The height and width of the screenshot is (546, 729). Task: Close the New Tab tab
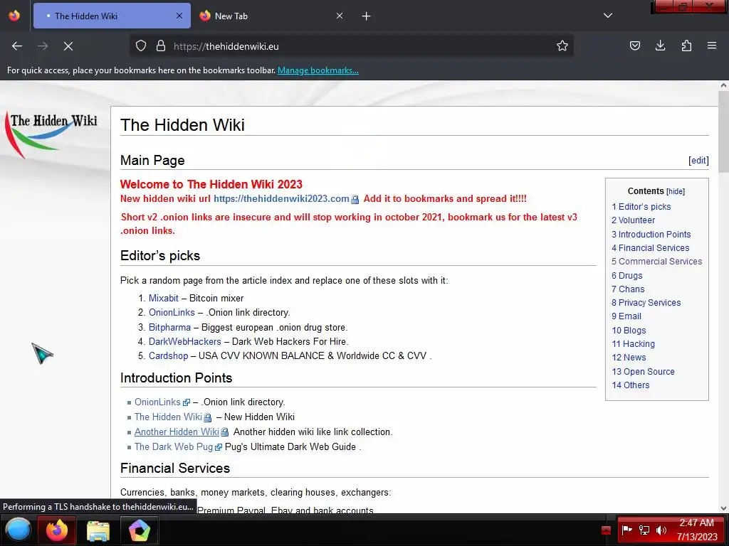[x=340, y=16]
